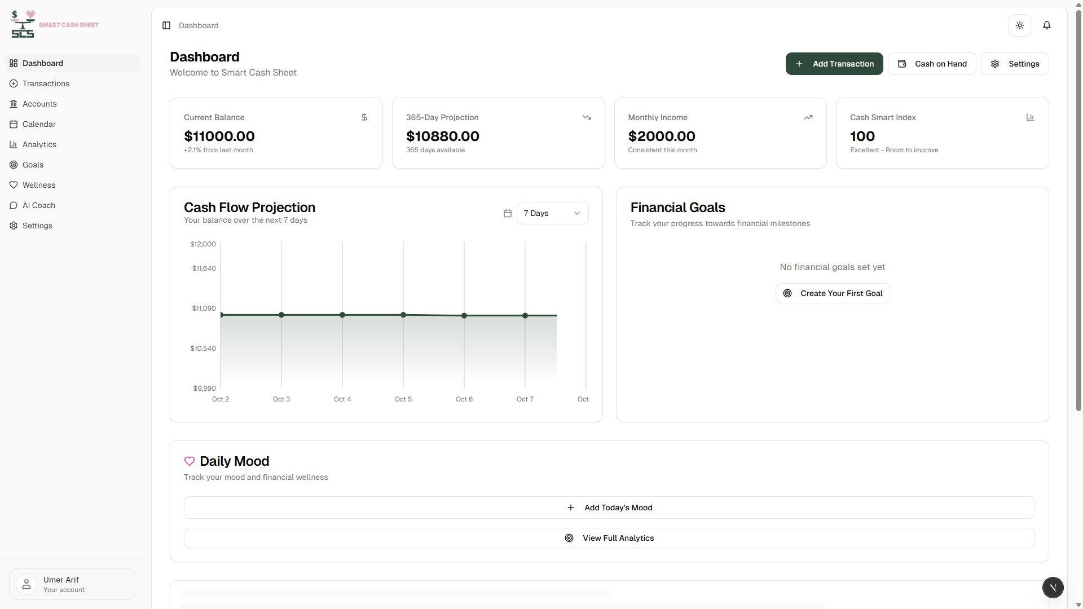Click the Oct 5 chart data point
The image size is (1083, 609).
pyautogui.click(x=403, y=315)
